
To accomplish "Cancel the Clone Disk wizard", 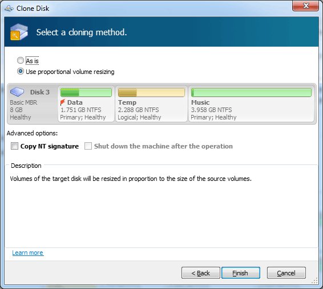I will coord(286,273).
